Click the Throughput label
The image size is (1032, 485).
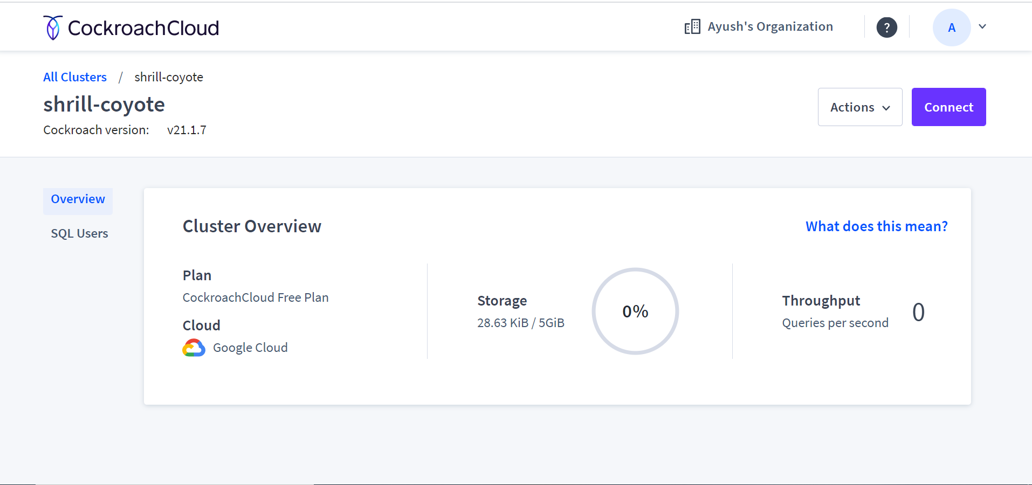[x=821, y=301]
